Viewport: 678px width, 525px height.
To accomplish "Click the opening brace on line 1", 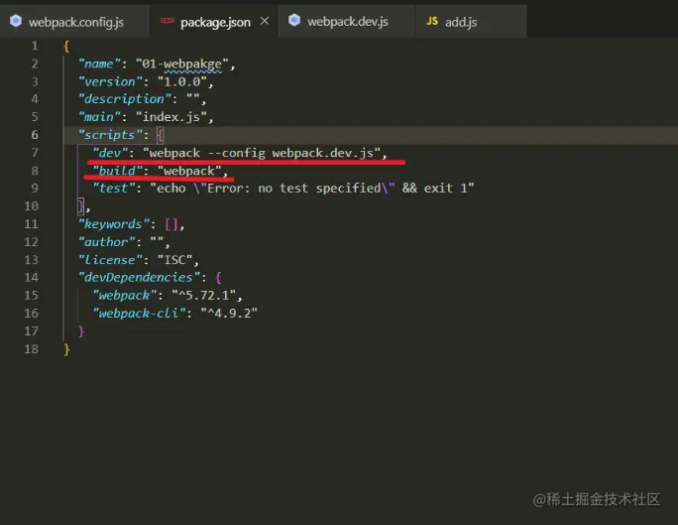I will pos(66,46).
